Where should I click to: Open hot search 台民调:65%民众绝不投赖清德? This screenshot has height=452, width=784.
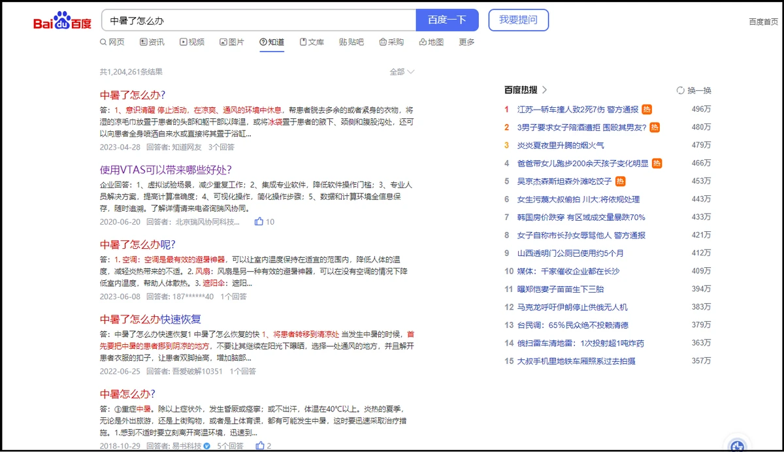tap(573, 325)
